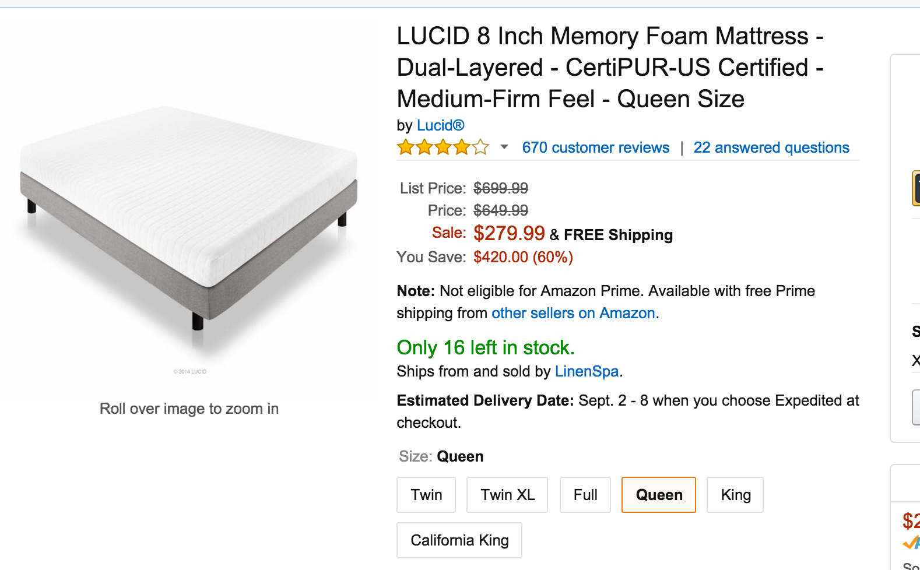This screenshot has height=570, width=920.
Task: Pick the Queen size option
Action: [x=659, y=495]
